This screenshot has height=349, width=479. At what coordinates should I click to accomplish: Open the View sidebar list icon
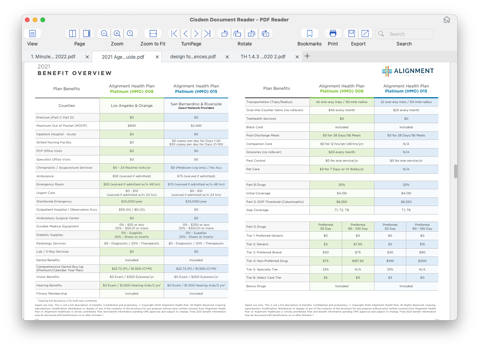(33, 33)
